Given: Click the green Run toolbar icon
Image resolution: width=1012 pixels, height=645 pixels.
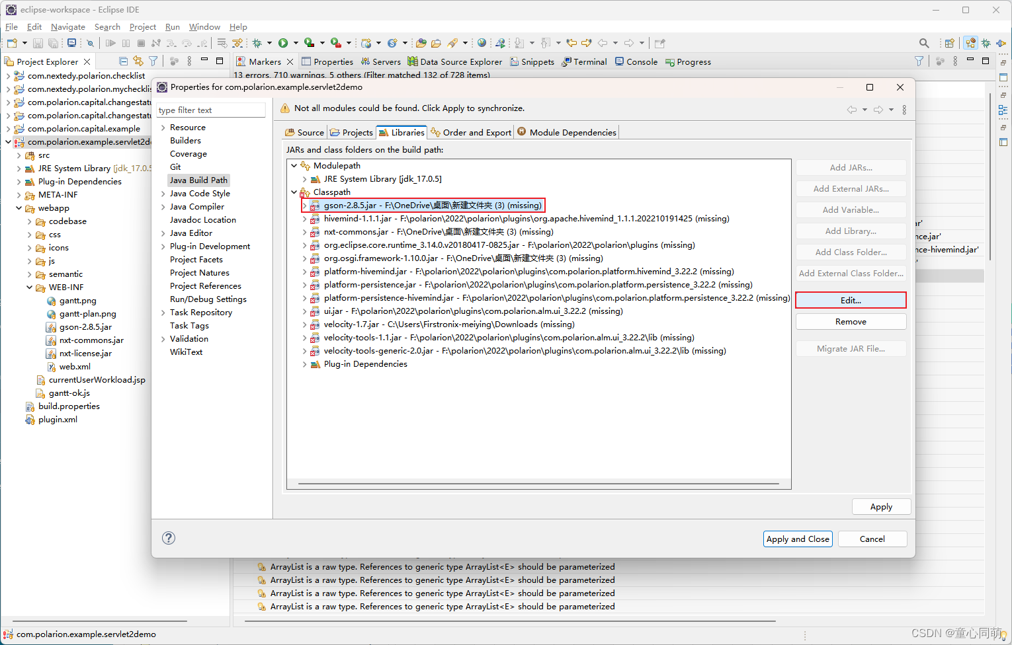Looking at the screenshot, I should (x=283, y=43).
